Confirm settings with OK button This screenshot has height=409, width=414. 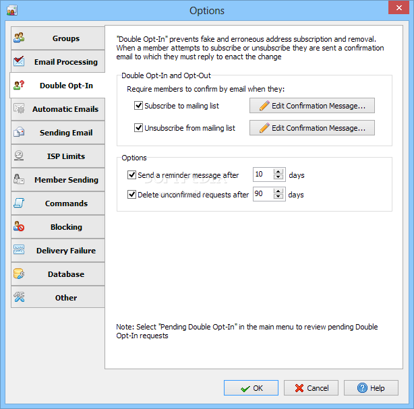point(251,387)
